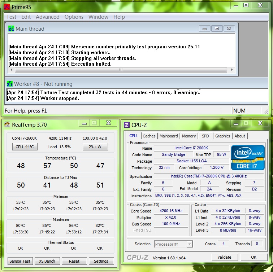273x272 pixels.
Task: Open RealTemp Settings
Action: point(101,261)
